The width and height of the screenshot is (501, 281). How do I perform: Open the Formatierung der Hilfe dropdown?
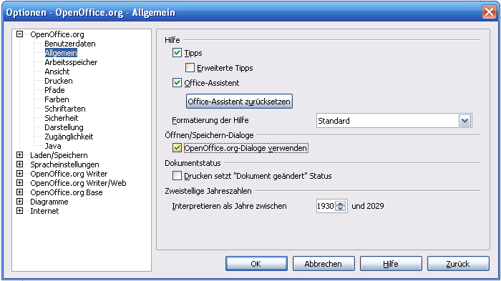click(x=464, y=121)
